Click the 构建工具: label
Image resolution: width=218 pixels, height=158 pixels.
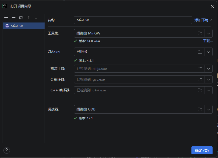58,69
